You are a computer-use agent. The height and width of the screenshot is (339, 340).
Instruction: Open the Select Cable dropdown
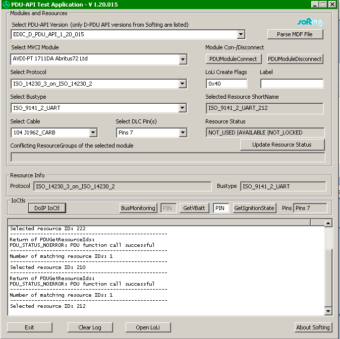93,133
